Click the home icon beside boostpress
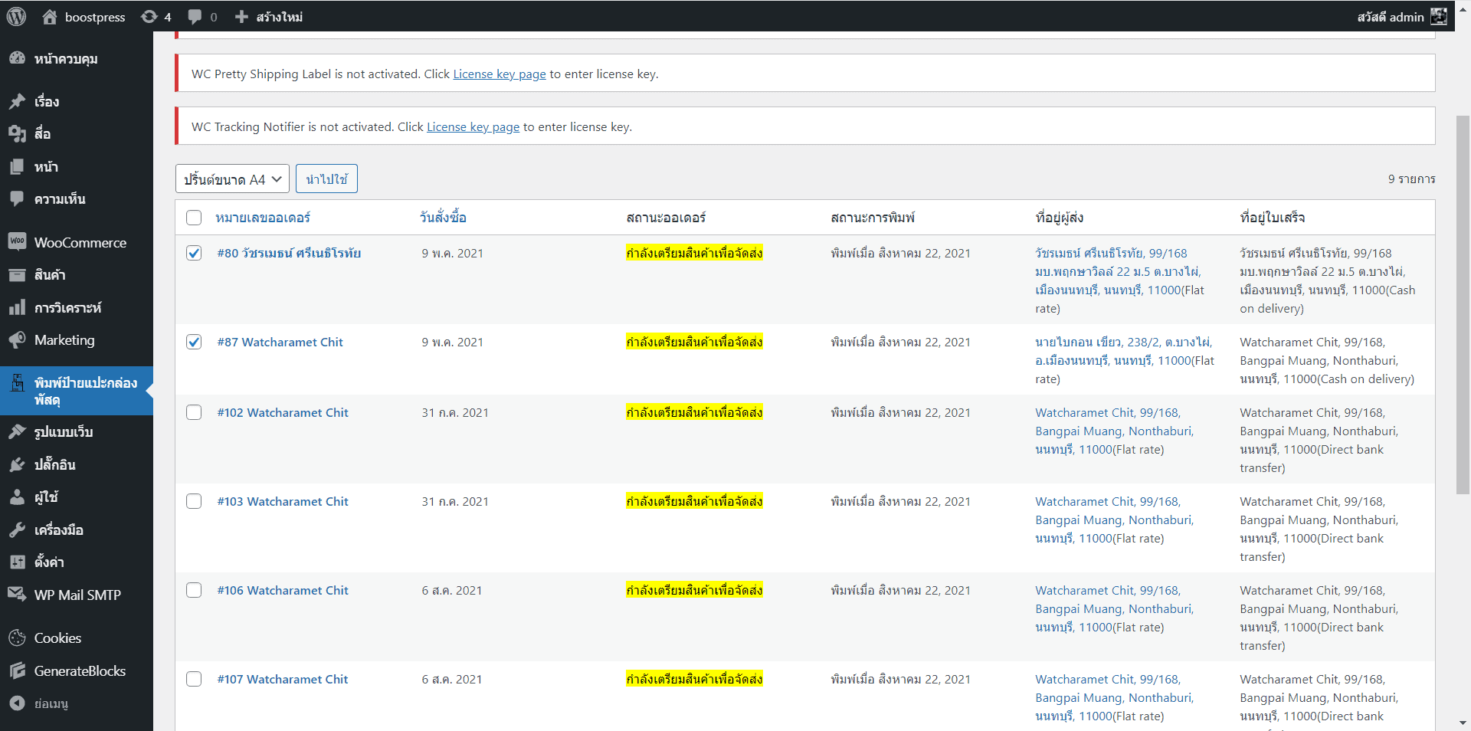The height and width of the screenshot is (731, 1471). pyautogui.click(x=50, y=17)
